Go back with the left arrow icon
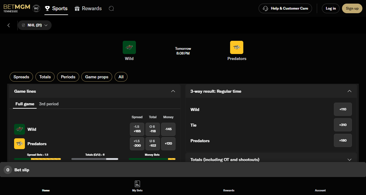366x195 pixels. pyautogui.click(x=9, y=25)
